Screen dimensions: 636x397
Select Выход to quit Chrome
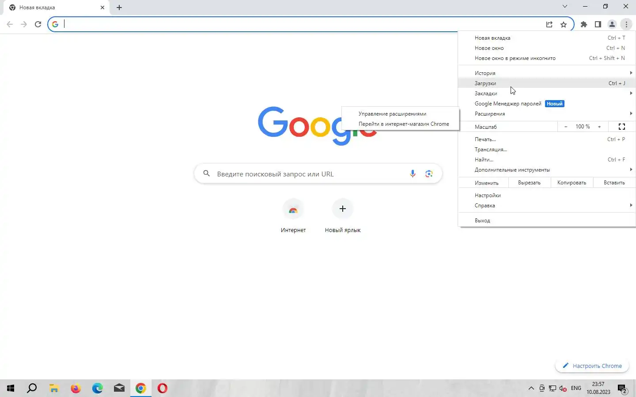(547, 221)
